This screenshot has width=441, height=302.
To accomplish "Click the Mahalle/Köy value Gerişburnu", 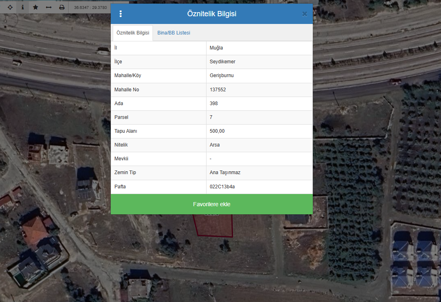I will tap(222, 76).
